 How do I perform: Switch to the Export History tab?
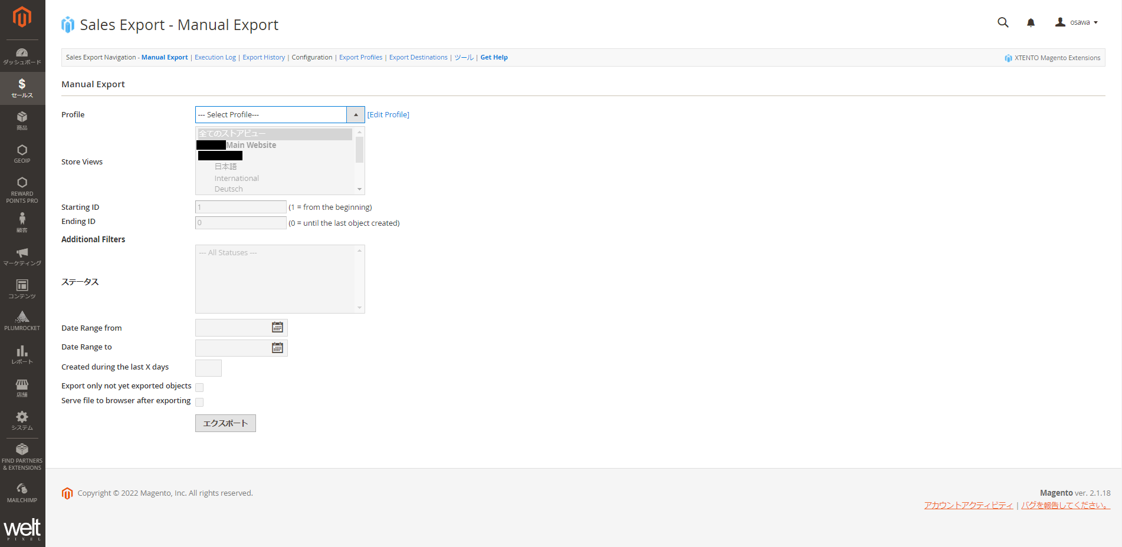click(264, 57)
